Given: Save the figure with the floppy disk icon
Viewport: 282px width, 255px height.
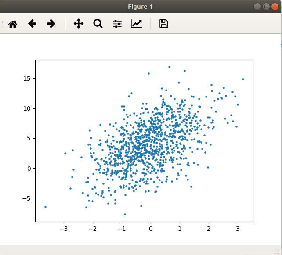Looking at the screenshot, I should click(x=164, y=24).
